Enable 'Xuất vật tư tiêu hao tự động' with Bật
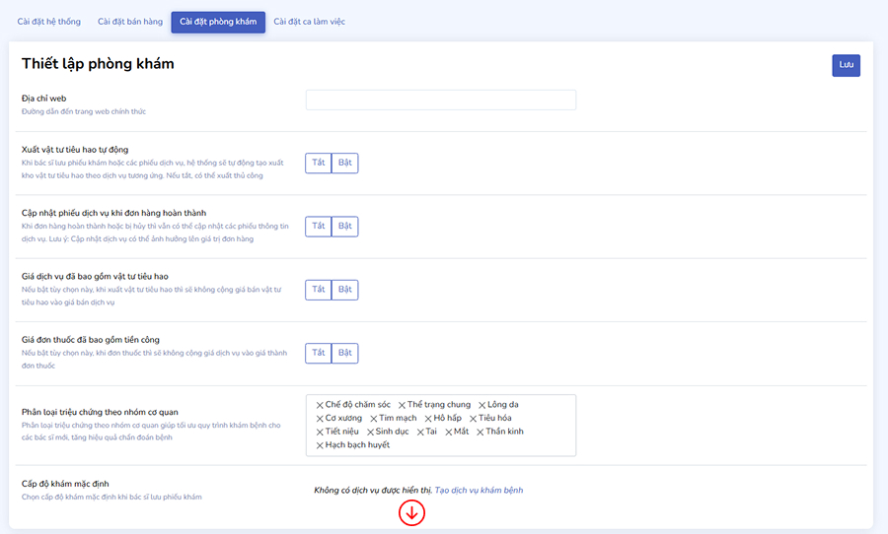888x534 pixels. tap(344, 163)
